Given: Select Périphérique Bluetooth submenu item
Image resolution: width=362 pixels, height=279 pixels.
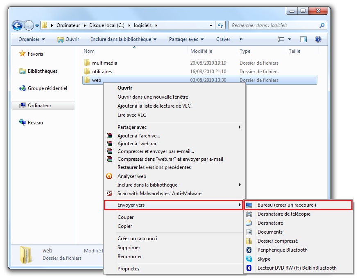Looking at the screenshot, I should pyautogui.click(x=298, y=250).
